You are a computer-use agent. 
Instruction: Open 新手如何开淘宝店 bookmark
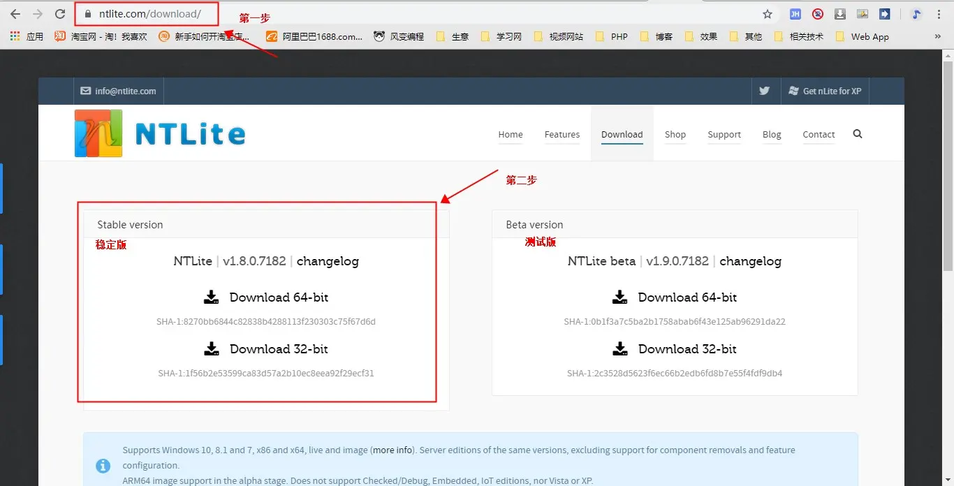click(204, 36)
